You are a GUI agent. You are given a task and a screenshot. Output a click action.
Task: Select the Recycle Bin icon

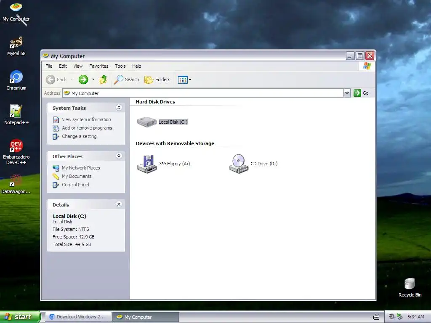(x=410, y=288)
